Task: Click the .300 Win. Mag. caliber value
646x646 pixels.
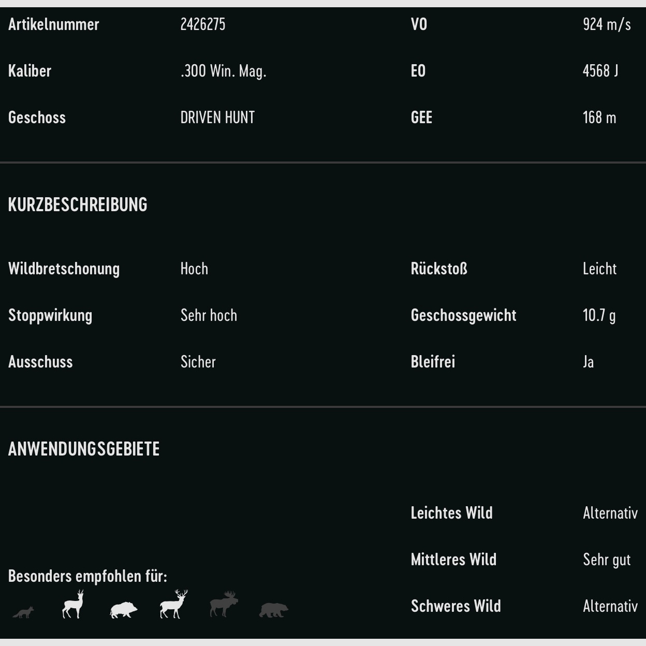Action: tap(223, 71)
